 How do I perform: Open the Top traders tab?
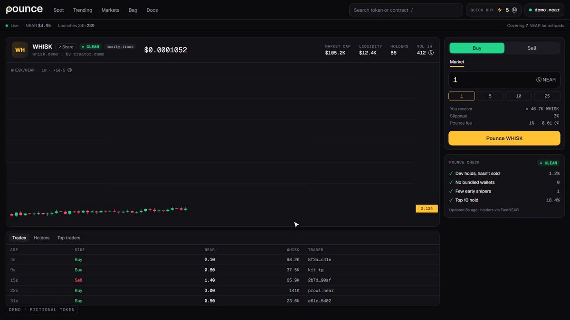69,238
